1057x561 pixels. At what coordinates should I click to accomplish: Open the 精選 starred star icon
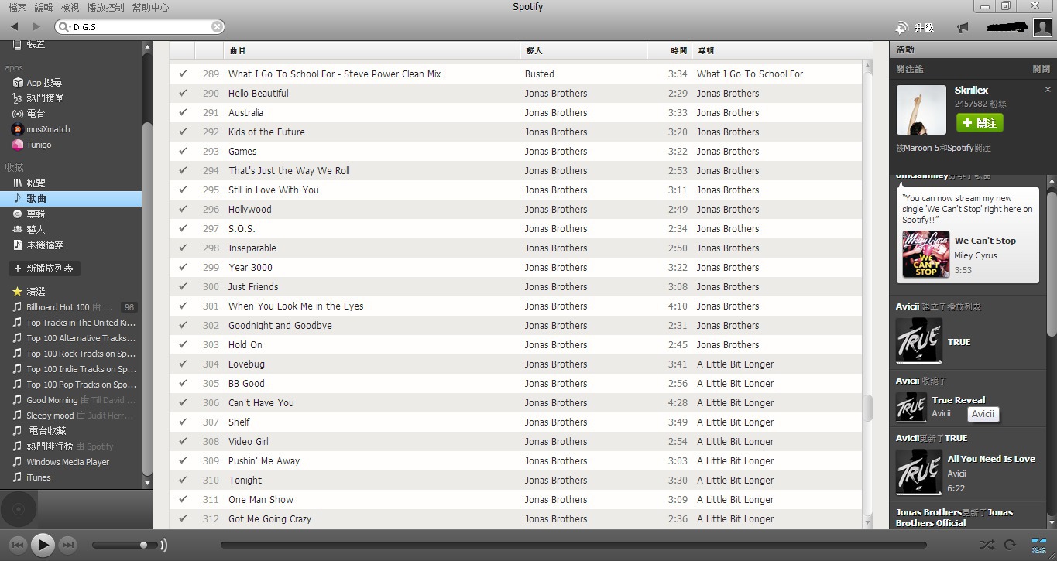pyautogui.click(x=18, y=292)
